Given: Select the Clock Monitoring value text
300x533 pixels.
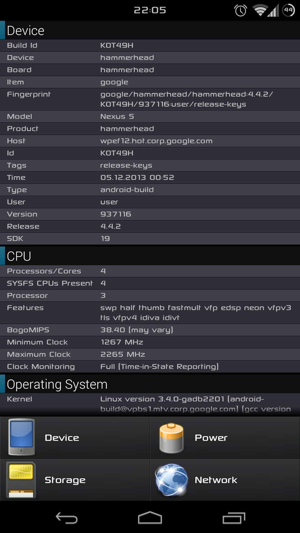Looking at the screenshot, I should tap(159, 367).
